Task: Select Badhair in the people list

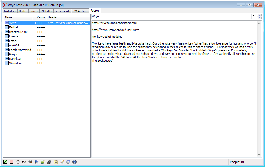Action: (14, 27)
